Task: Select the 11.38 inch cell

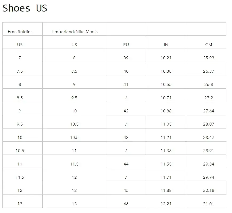Action: point(166,151)
